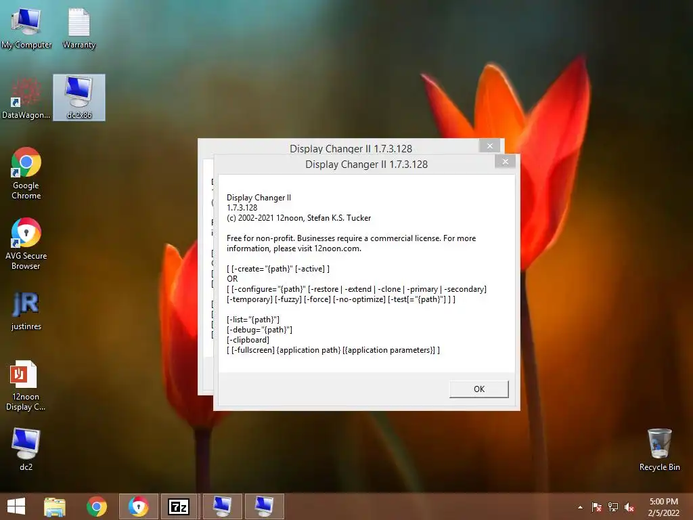Click the muted volume tray icon
Image resolution: width=693 pixels, height=520 pixels.
(629, 507)
